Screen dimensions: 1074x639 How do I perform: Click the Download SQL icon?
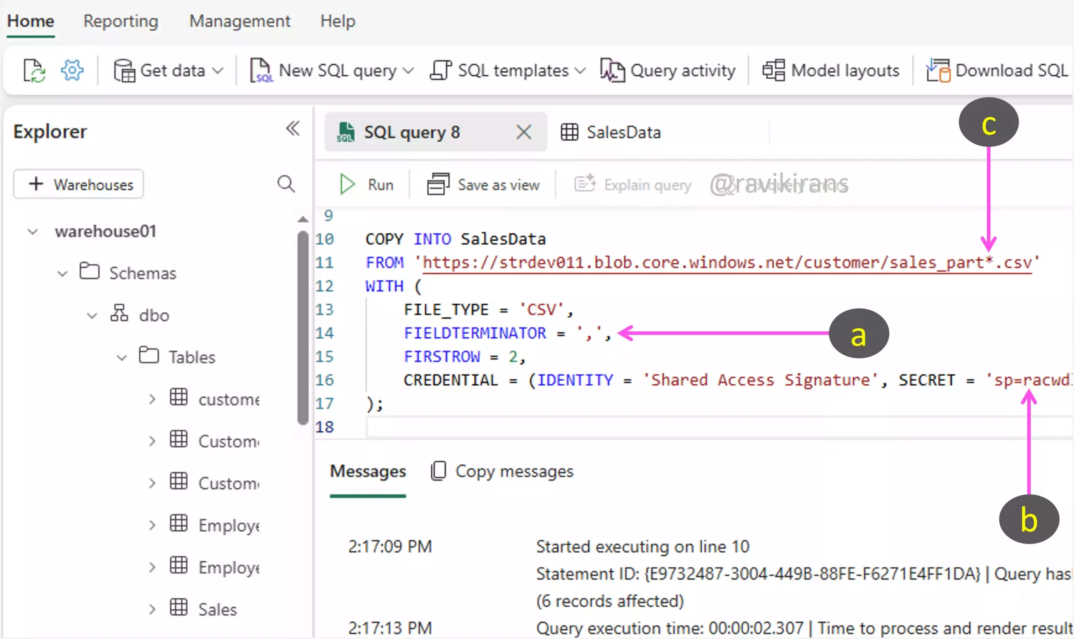pyautogui.click(x=938, y=70)
